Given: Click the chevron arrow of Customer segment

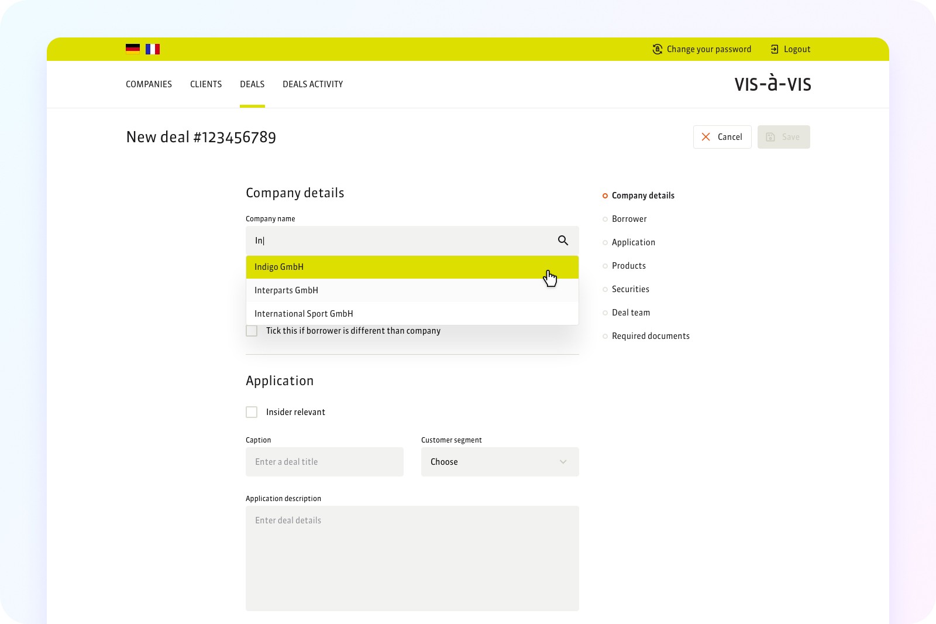Looking at the screenshot, I should (x=563, y=462).
